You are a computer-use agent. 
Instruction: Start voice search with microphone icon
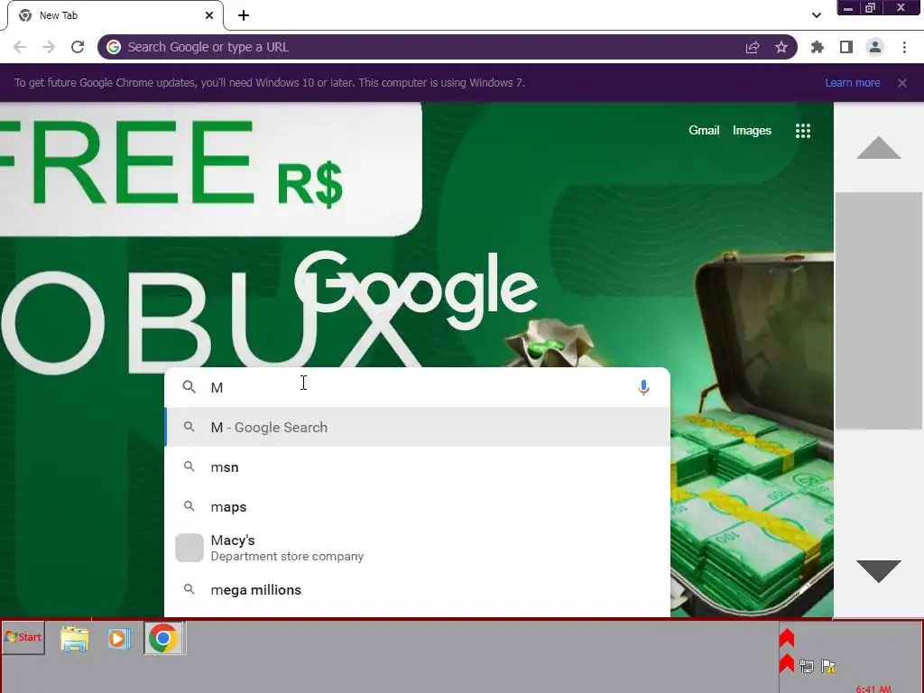643,387
